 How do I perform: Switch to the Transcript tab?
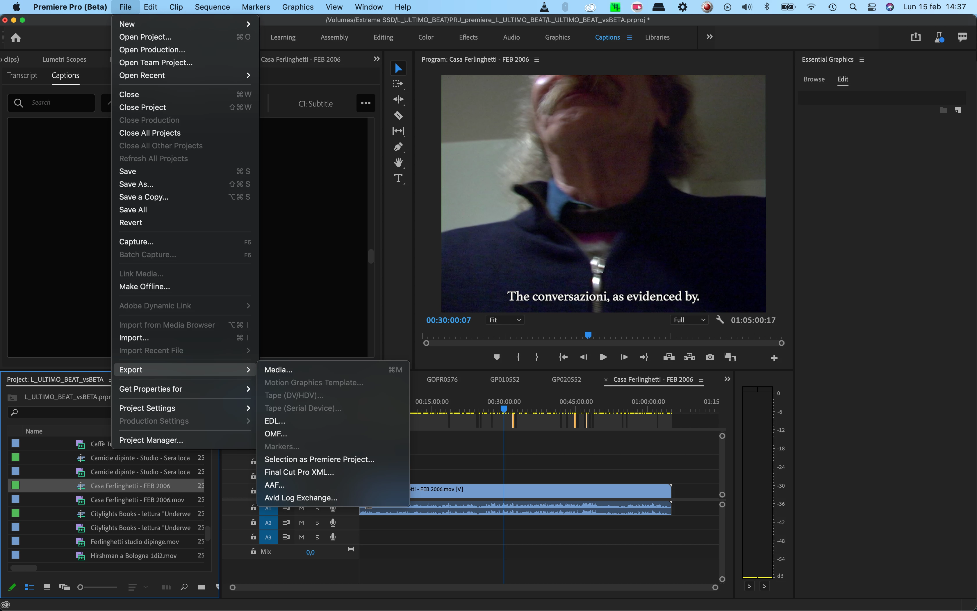pos(22,76)
